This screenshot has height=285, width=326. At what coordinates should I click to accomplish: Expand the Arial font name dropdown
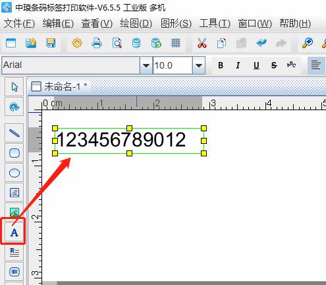pos(146,65)
